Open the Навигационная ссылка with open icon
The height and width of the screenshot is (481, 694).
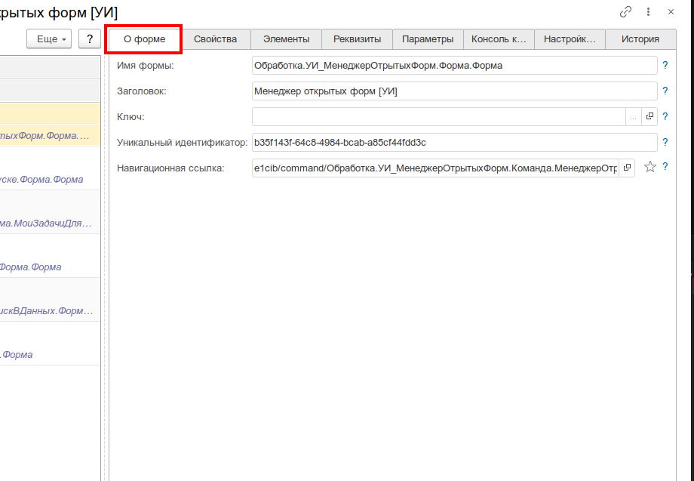point(627,168)
